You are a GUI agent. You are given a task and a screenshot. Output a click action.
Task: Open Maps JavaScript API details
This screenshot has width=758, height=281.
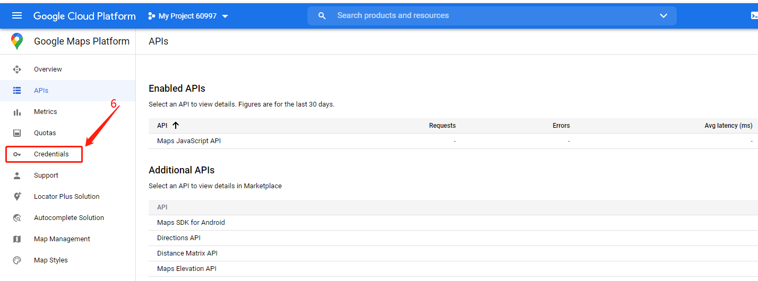[189, 141]
